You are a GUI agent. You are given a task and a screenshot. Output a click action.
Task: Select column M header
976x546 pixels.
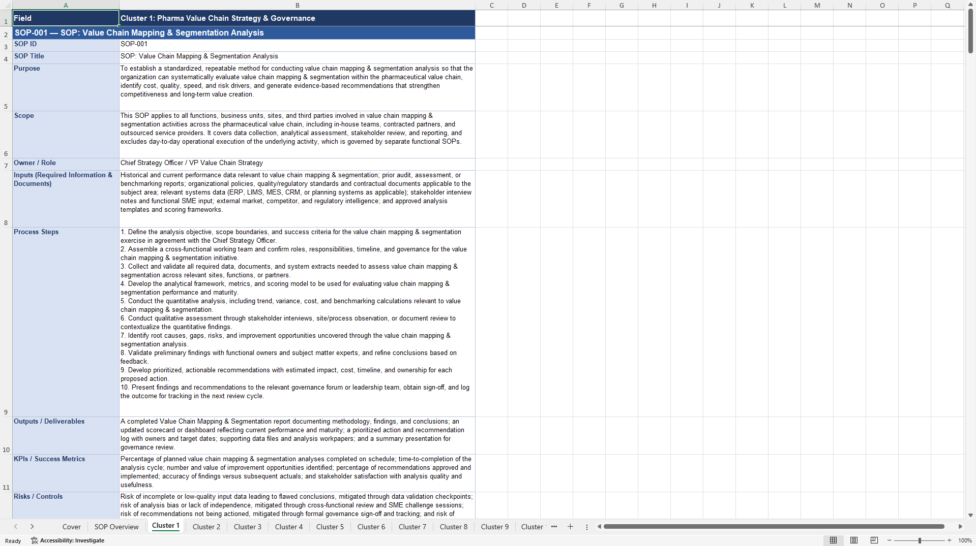817,5
